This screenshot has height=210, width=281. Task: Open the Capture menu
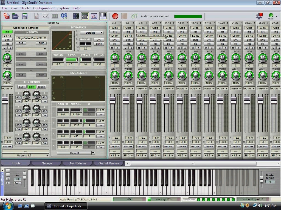63,8
